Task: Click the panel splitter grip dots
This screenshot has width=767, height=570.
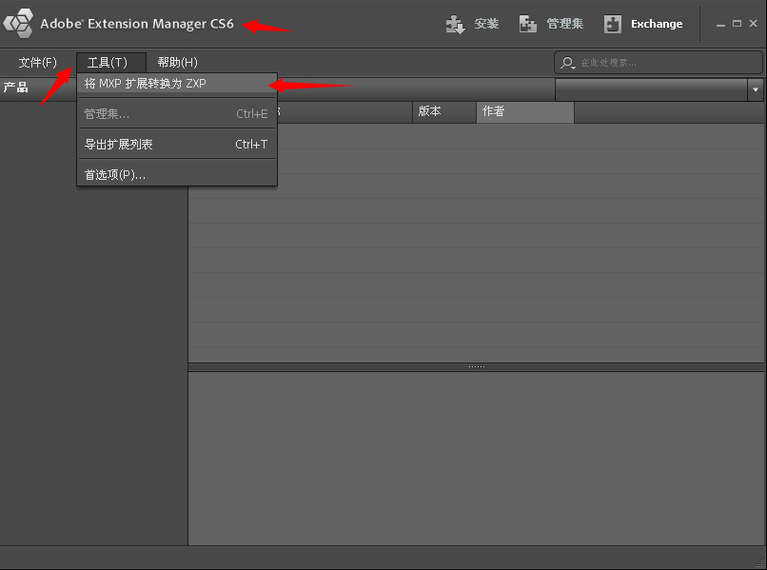Action: [x=476, y=366]
